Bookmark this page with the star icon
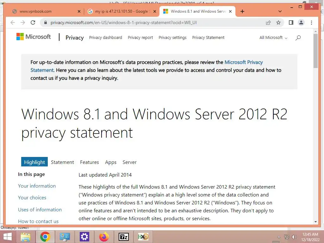 (278, 22)
